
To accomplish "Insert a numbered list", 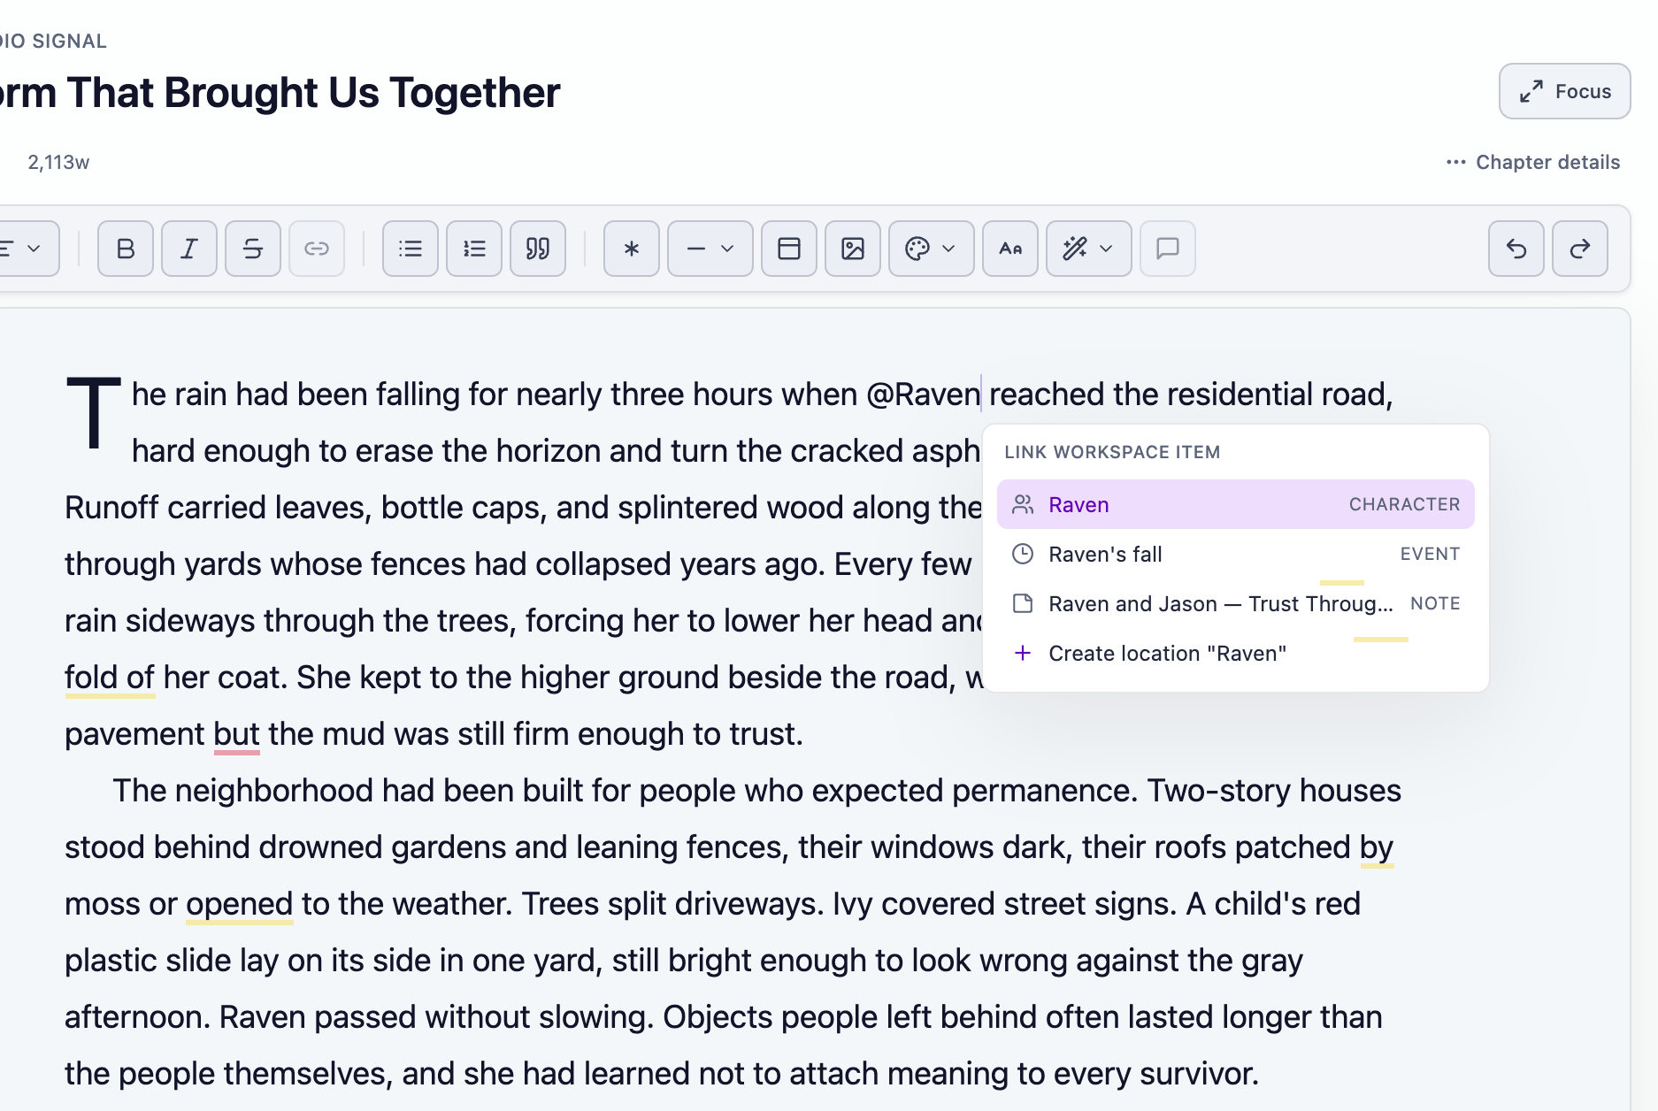I will 474,249.
